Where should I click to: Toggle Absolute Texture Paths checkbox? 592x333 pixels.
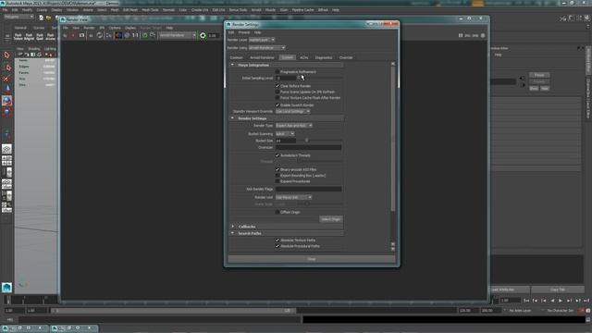tap(277, 240)
